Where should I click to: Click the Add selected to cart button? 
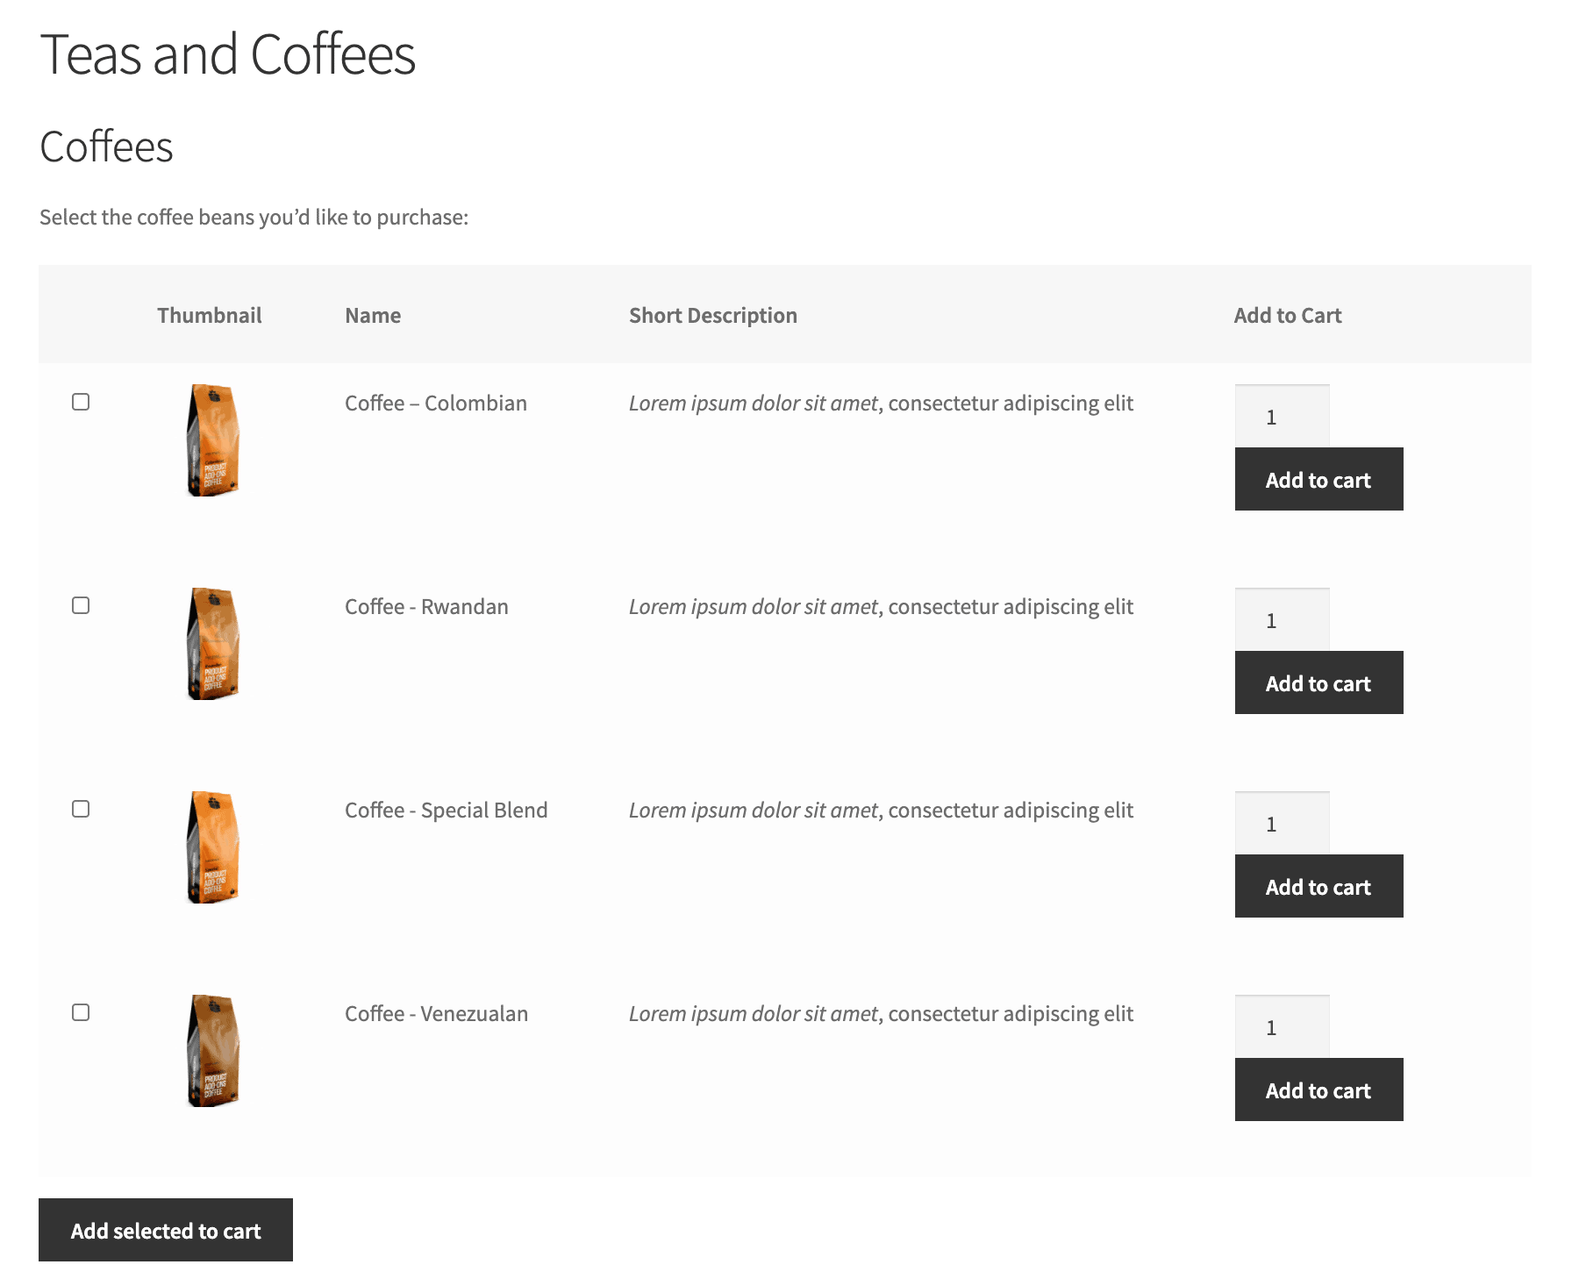pyautogui.click(x=166, y=1230)
